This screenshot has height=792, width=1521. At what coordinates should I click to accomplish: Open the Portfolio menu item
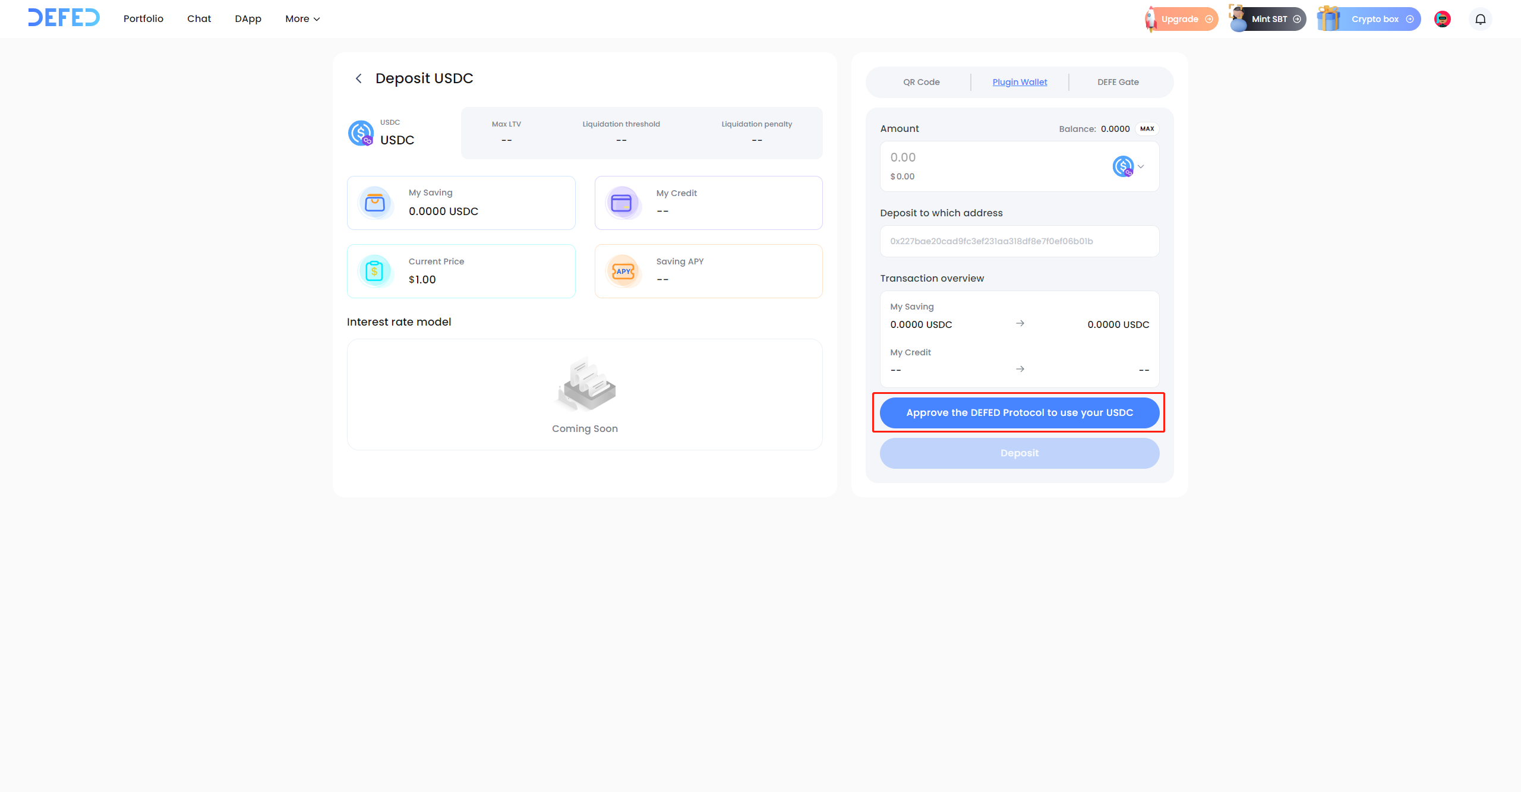point(143,19)
